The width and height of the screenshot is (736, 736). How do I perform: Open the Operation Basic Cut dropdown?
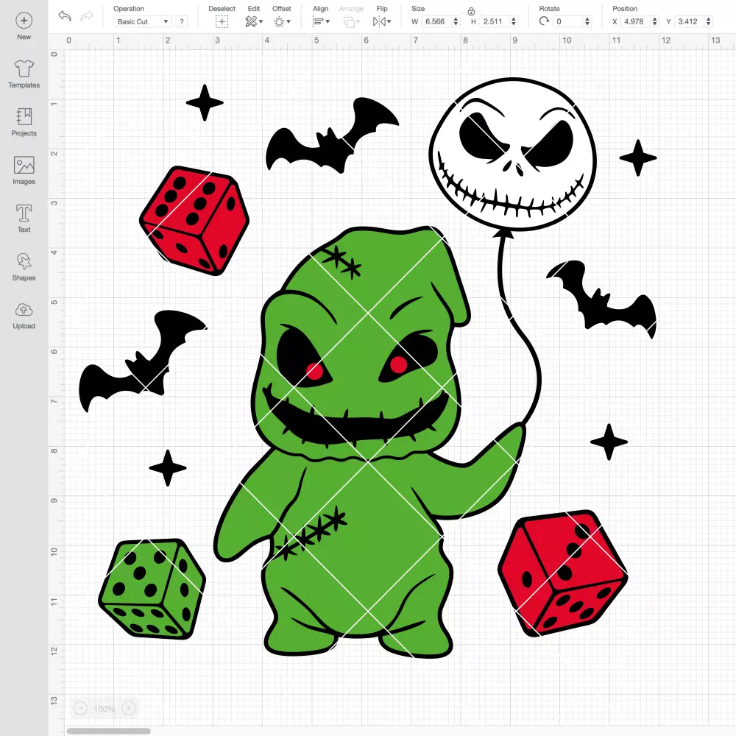(142, 21)
